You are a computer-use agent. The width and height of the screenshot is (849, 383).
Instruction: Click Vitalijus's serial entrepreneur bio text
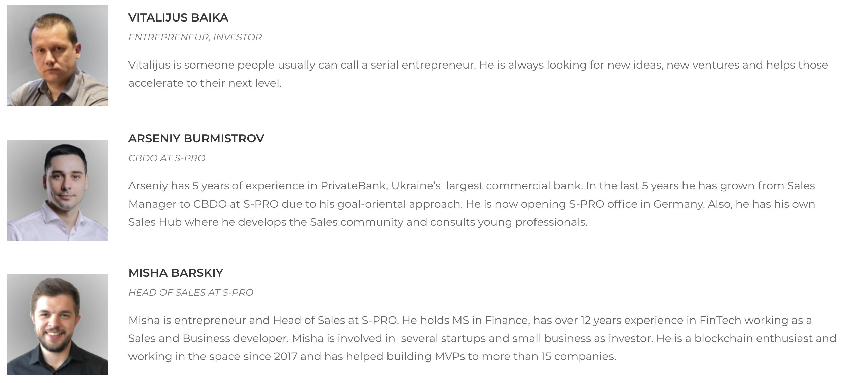click(x=478, y=74)
